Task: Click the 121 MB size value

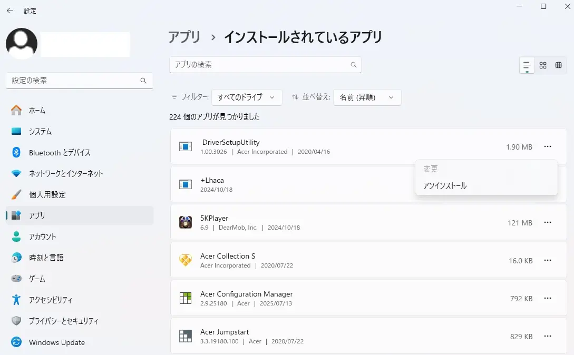Action: tap(520, 223)
